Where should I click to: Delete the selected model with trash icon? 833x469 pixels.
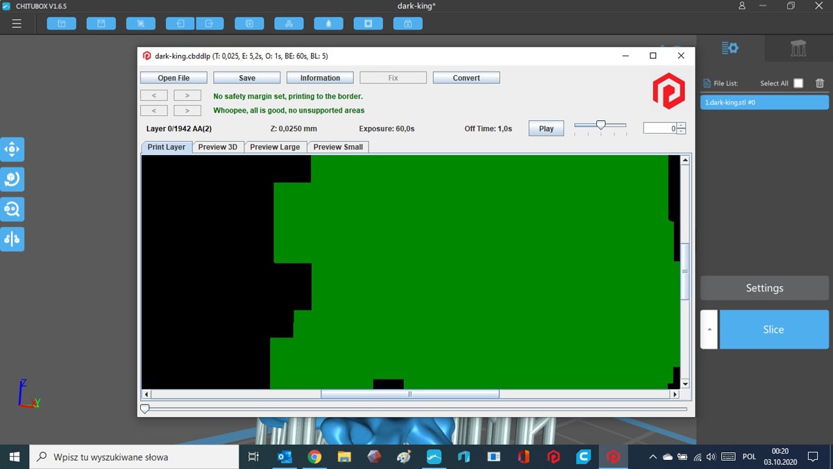point(820,83)
